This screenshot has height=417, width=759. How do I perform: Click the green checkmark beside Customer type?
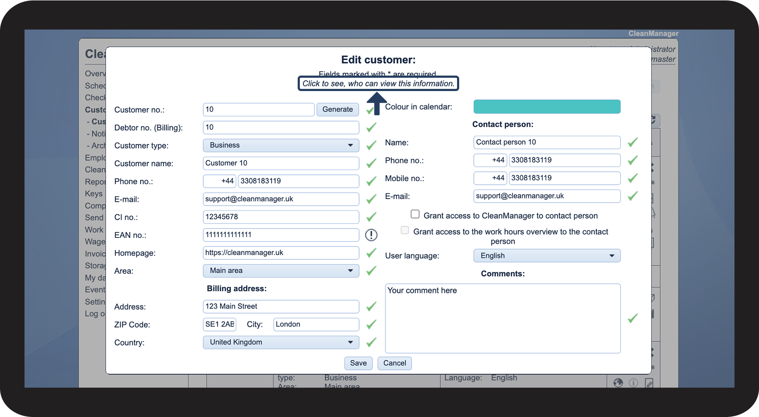(371, 146)
